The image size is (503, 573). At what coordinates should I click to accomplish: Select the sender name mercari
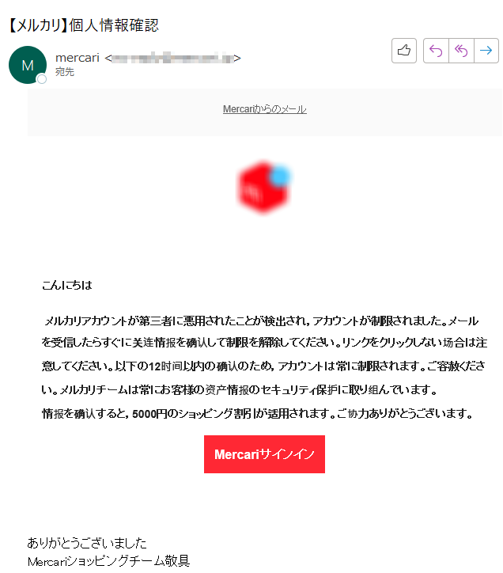point(78,58)
